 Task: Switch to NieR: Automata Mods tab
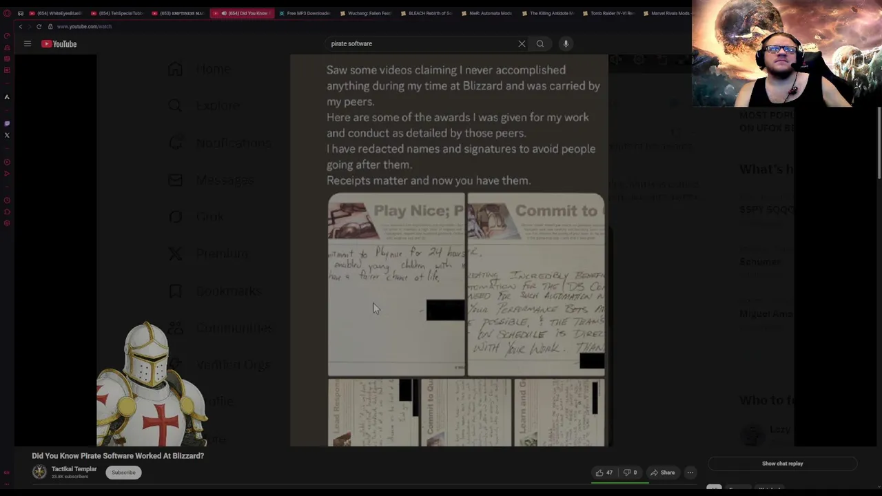tap(487, 13)
